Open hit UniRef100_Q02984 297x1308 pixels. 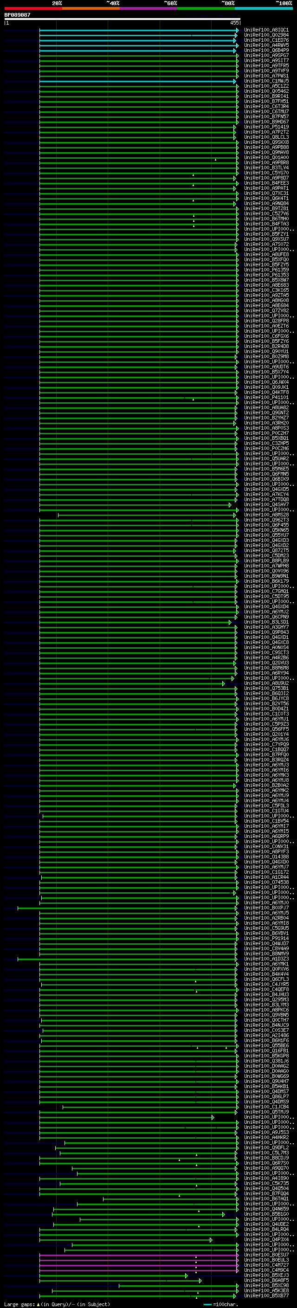pos(266,35)
